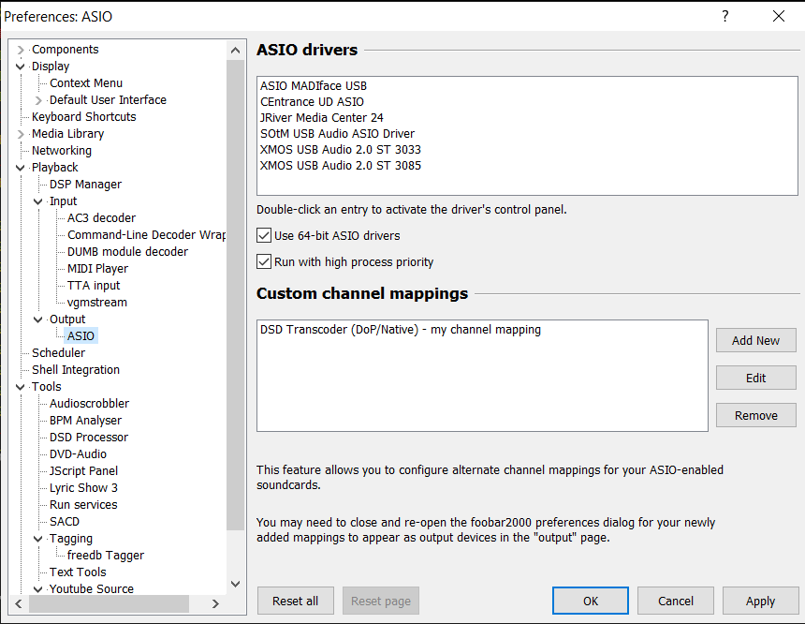Toggle Use 64-bit ASIO drivers checkbox

pyautogui.click(x=265, y=236)
